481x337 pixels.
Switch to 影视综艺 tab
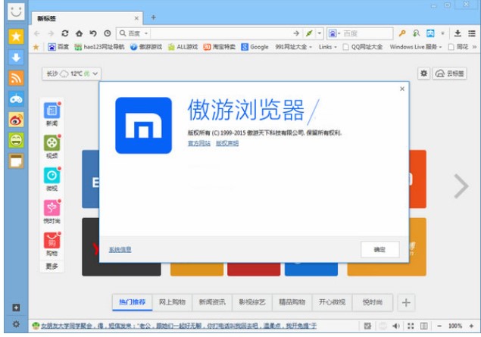pyautogui.click(x=252, y=302)
